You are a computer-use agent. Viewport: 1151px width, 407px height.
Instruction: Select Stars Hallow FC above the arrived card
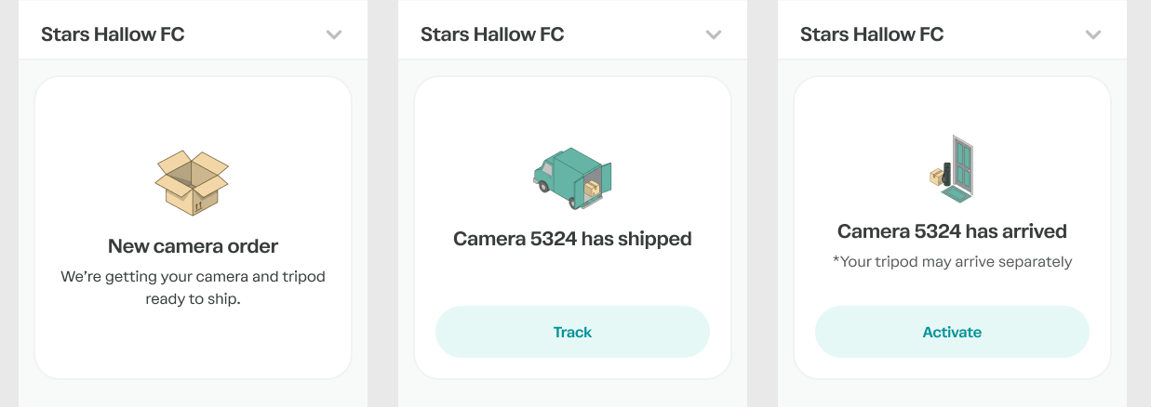872,34
